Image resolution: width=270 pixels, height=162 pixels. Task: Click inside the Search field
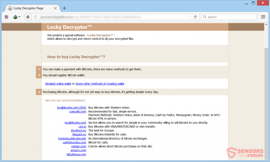[x=229, y=17]
